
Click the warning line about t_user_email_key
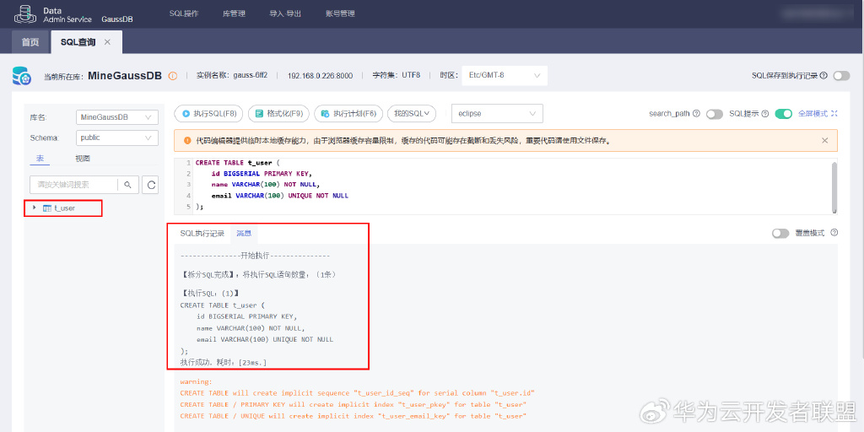pyautogui.click(x=354, y=416)
